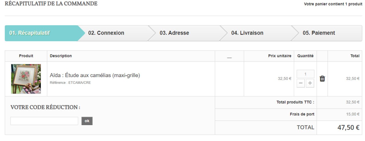365x141 pixels.
Task: Delete the item using the trash icon
Action: pyautogui.click(x=322, y=79)
